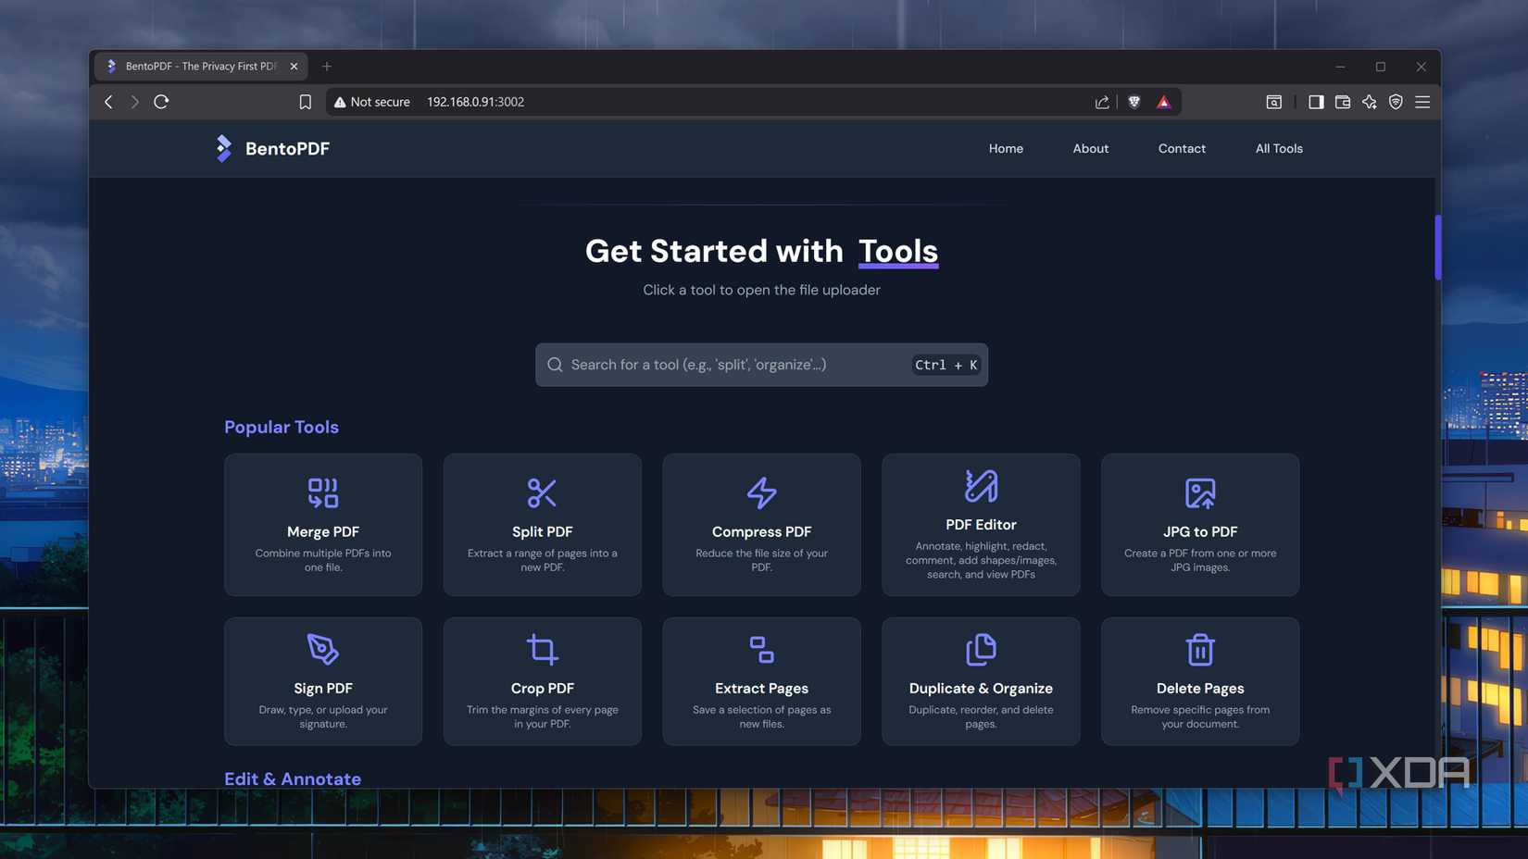This screenshot has width=1528, height=859.
Task: Click the JPG to PDF image icon
Action: pos(1199,492)
